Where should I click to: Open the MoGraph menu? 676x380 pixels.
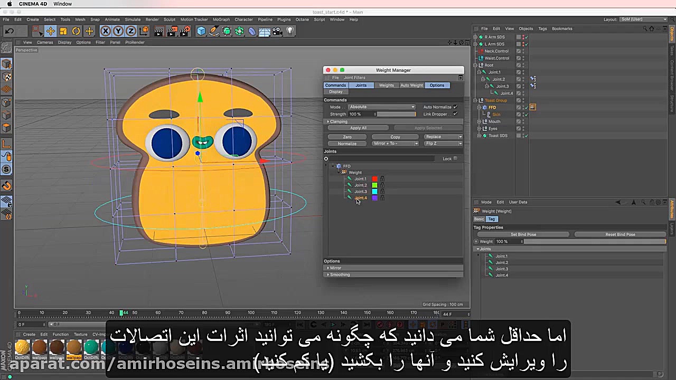(221, 20)
